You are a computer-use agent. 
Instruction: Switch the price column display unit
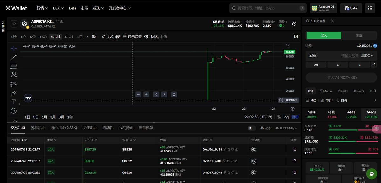coord(131,140)
